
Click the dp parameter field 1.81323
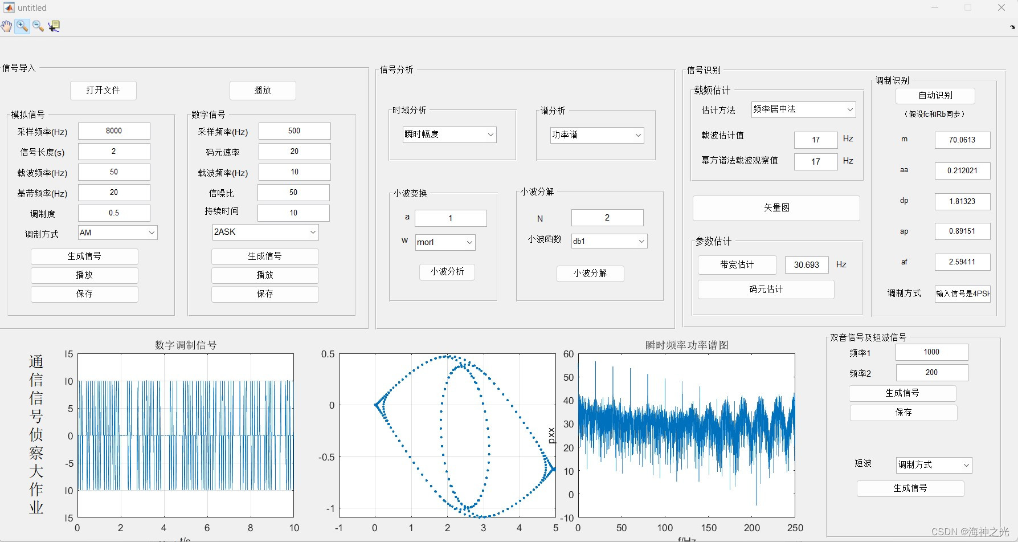click(962, 202)
